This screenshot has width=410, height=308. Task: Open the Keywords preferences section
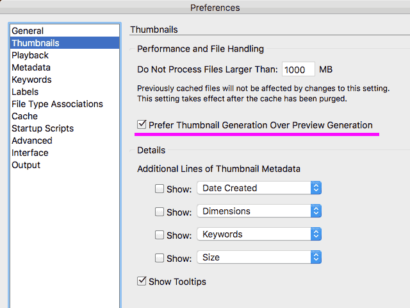[x=31, y=80]
